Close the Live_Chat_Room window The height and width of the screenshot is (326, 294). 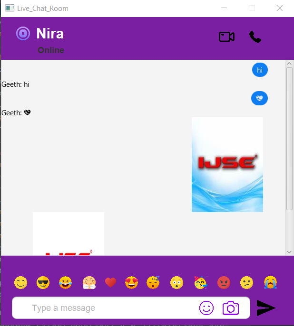tap(280, 8)
